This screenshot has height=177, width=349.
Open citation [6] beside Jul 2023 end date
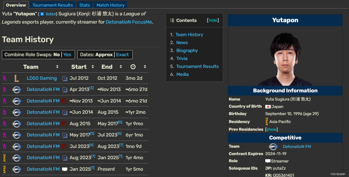click(x=119, y=133)
